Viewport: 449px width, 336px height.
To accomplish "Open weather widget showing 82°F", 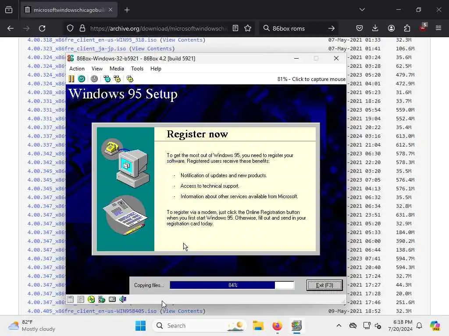I will point(32,325).
